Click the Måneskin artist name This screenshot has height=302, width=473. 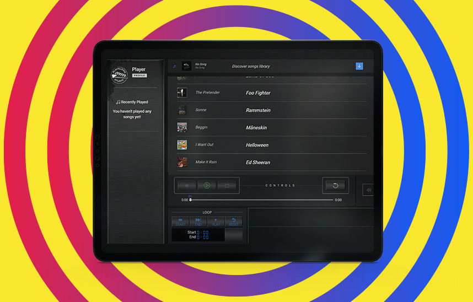(256, 128)
